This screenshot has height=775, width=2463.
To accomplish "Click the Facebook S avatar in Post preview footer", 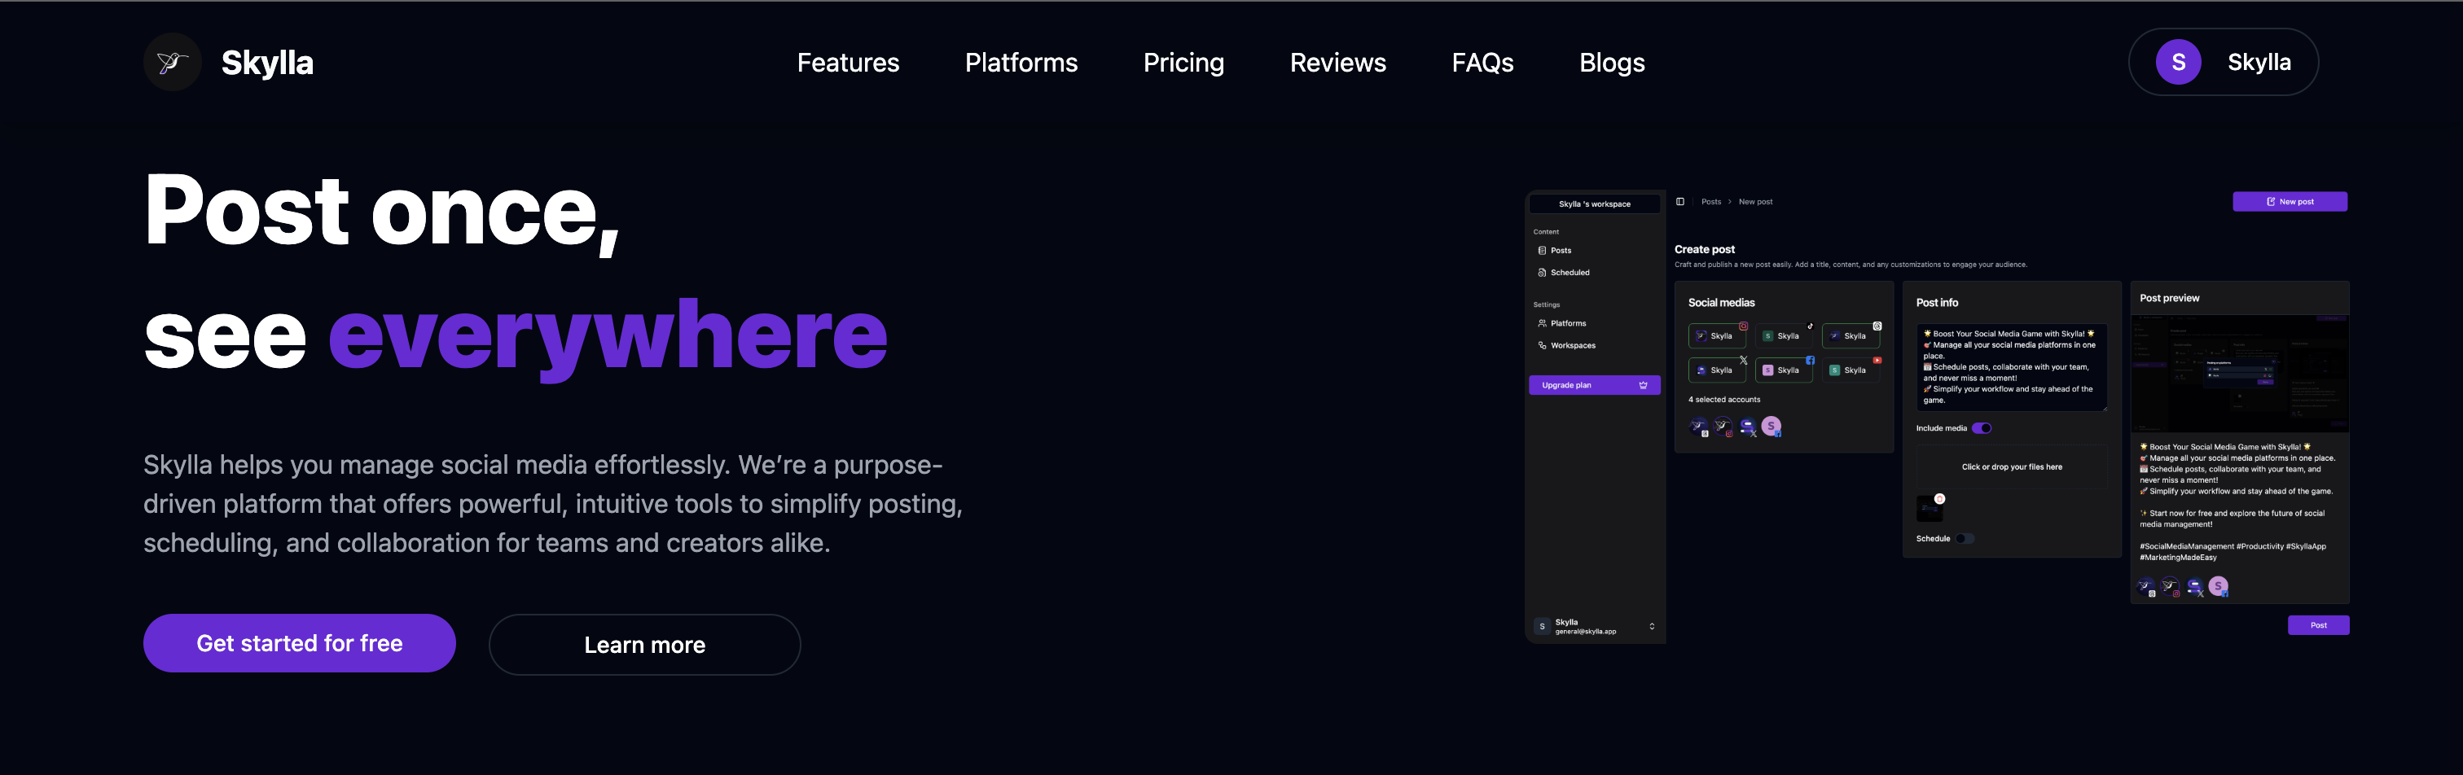I will point(2219,587).
